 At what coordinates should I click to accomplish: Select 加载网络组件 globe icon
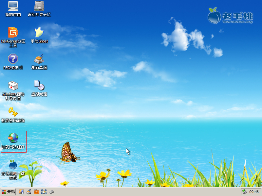click(13, 139)
